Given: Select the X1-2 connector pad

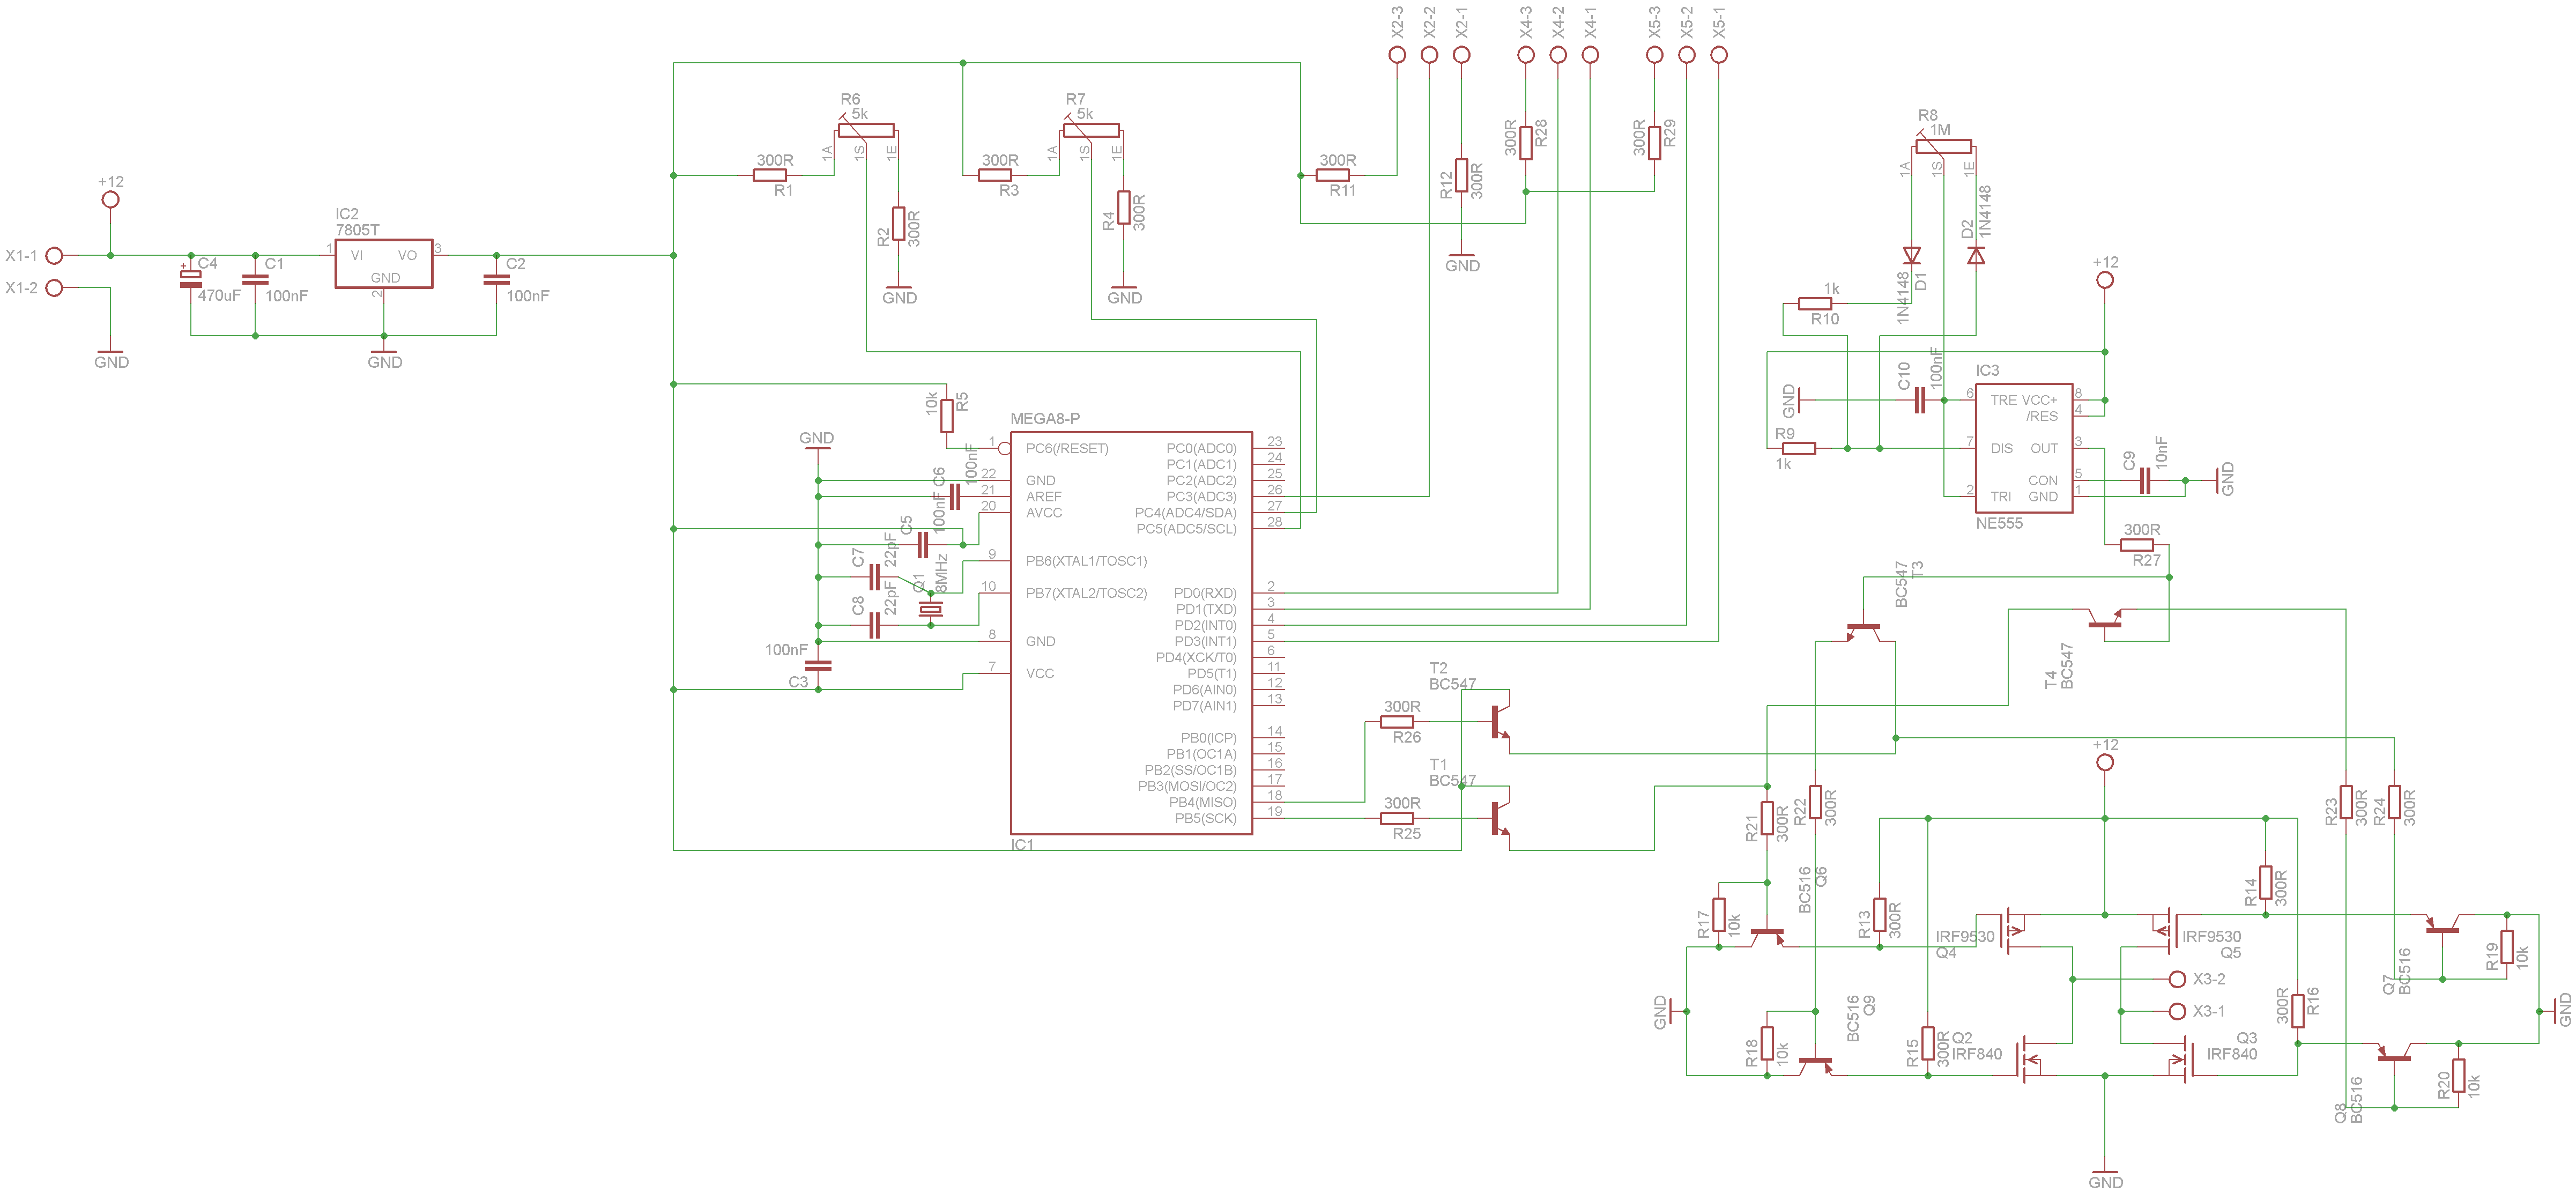Looking at the screenshot, I should tap(55, 288).
